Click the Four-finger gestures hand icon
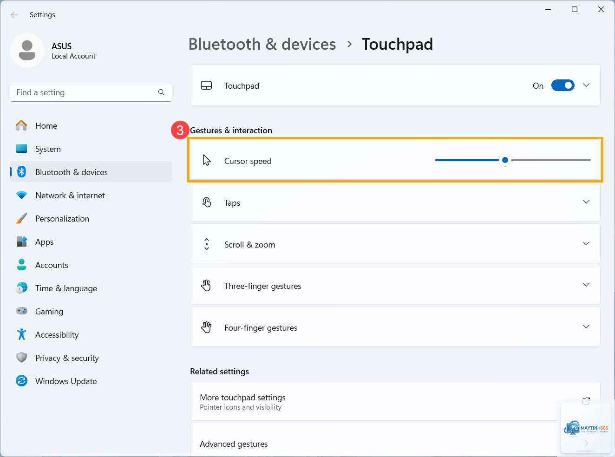615x457 pixels. click(x=206, y=327)
